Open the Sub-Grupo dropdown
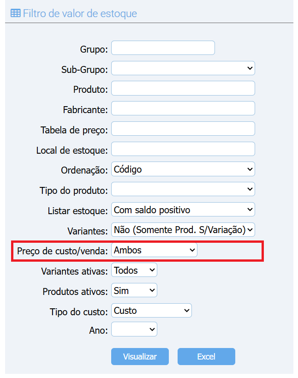The width and height of the screenshot is (298, 378). click(x=183, y=68)
